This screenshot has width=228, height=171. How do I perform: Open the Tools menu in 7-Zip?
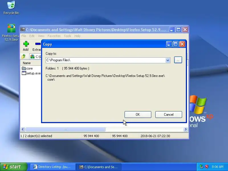[x=68, y=36]
